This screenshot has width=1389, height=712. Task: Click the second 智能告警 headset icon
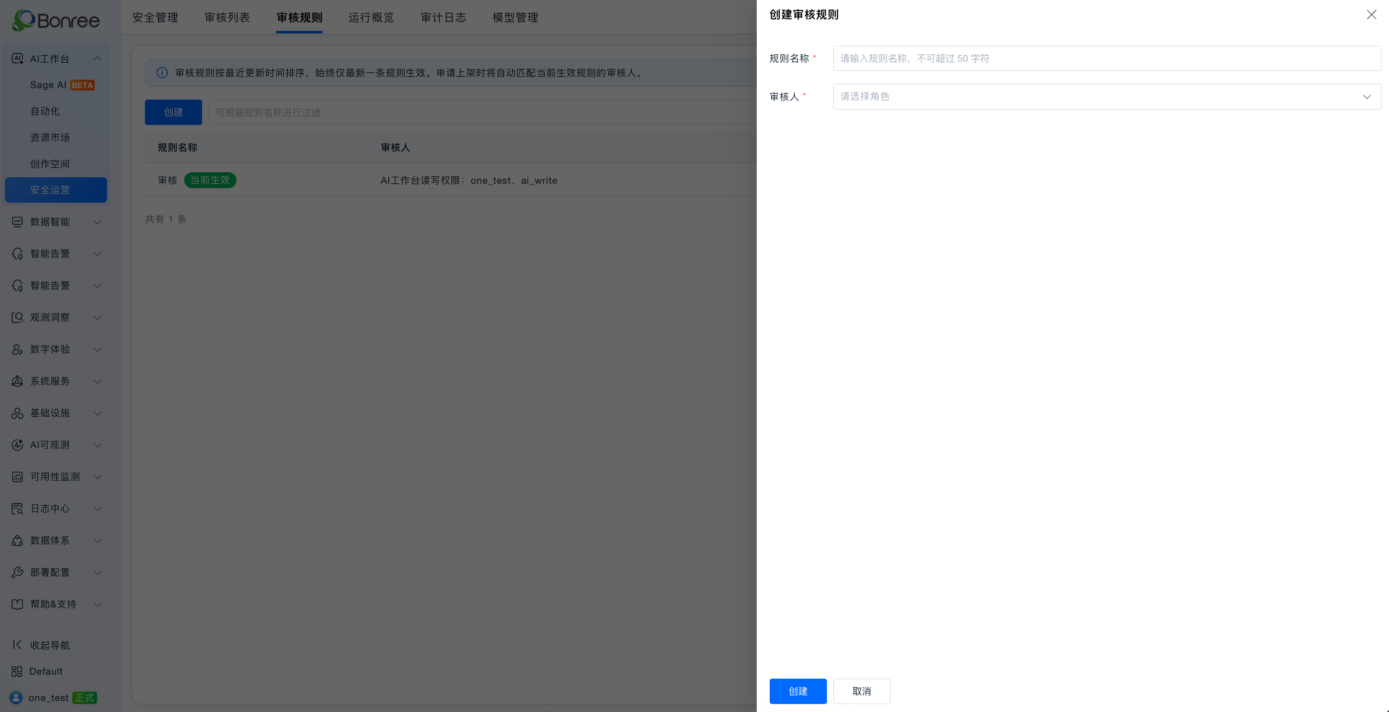[17, 285]
